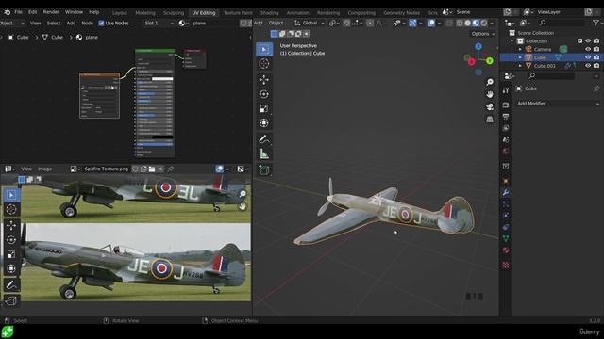Open the Object menu in 3D viewport
Viewport: 604px width, 339px height.
pyautogui.click(x=276, y=23)
